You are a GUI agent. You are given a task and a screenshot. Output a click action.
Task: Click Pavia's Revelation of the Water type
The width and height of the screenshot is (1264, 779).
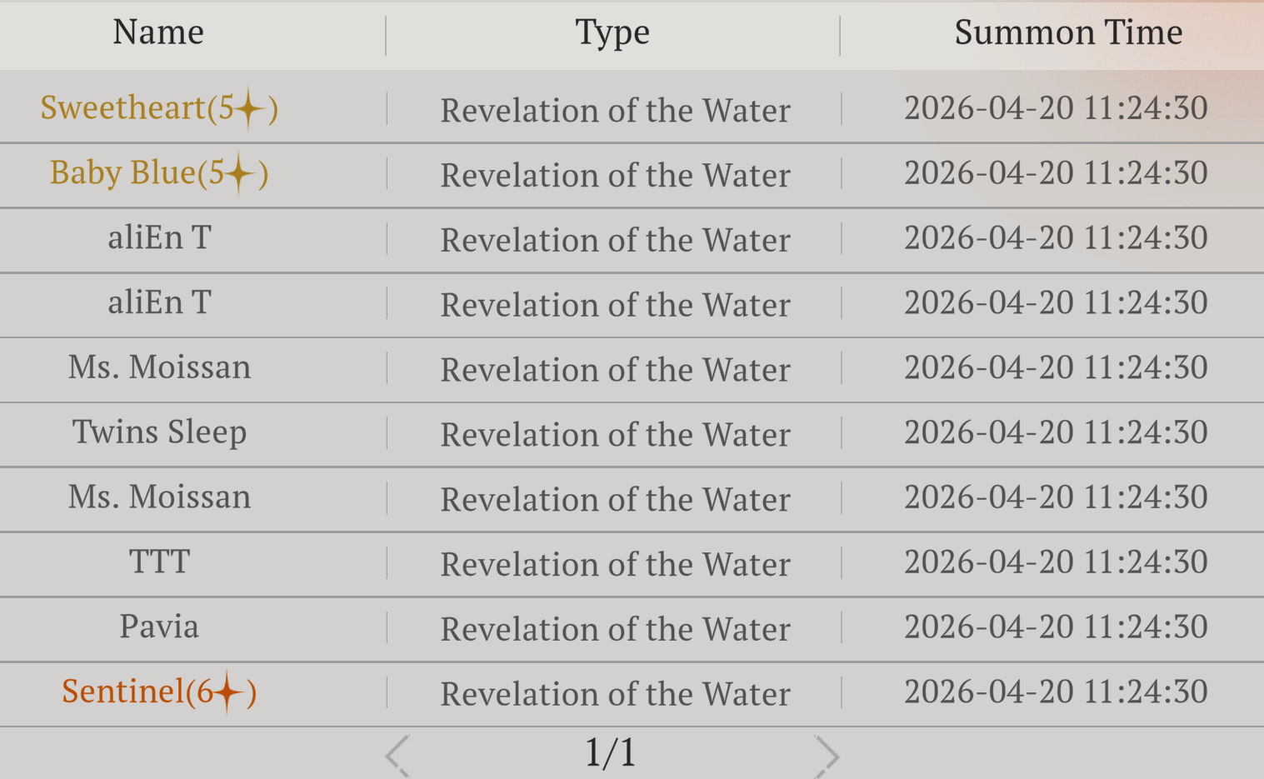[x=615, y=629]
